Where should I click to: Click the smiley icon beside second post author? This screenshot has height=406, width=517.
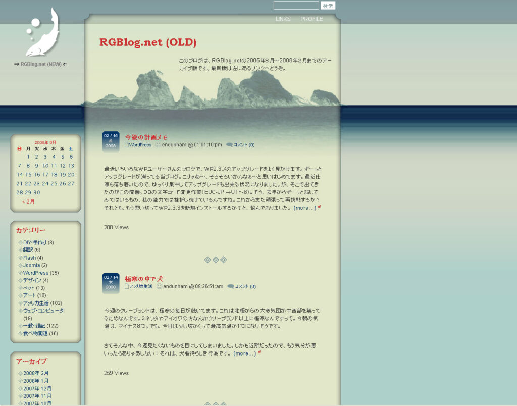tap(159, 286)
